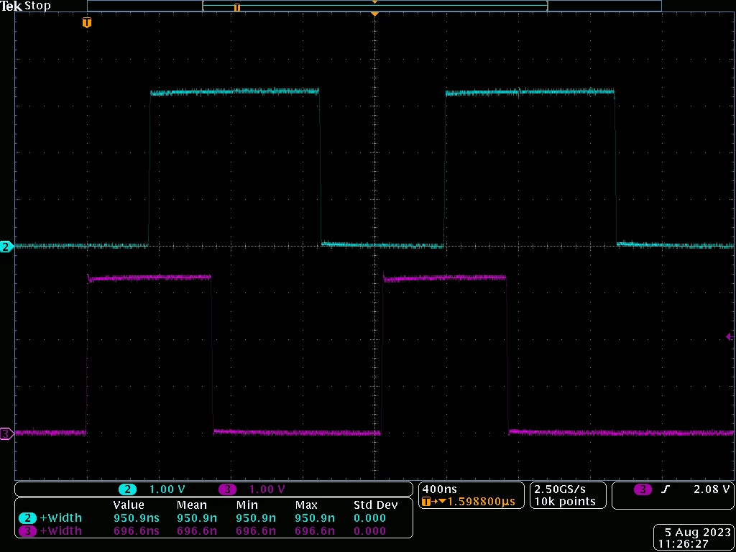Click the channel 3 ground reference marker
Image resolution: width=736 pixels, height=552 pixels.
(6, 433)
